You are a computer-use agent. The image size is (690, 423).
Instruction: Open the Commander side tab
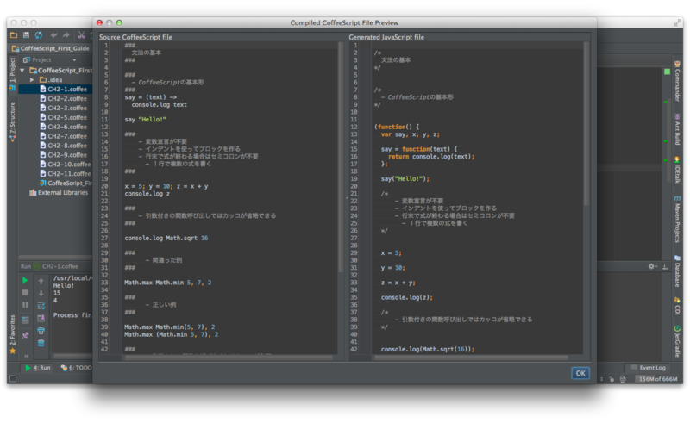[677, 82]
